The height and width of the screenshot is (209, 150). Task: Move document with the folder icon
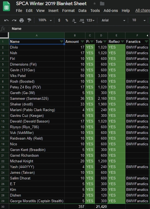click(102, 4)
